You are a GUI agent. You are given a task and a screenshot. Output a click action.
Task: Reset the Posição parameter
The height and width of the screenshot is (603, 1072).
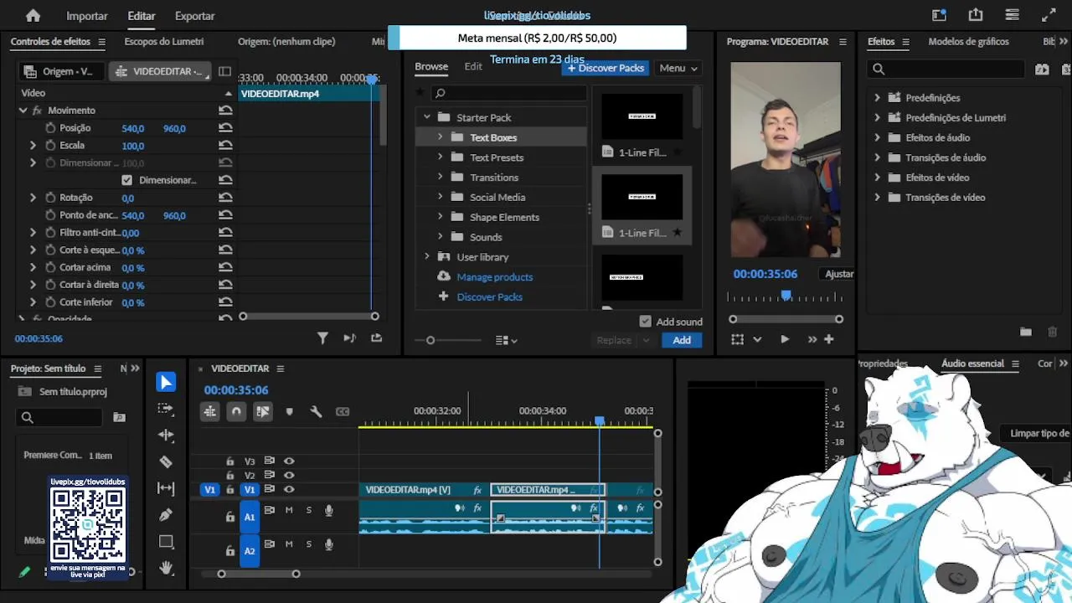(x=225, y=128)
